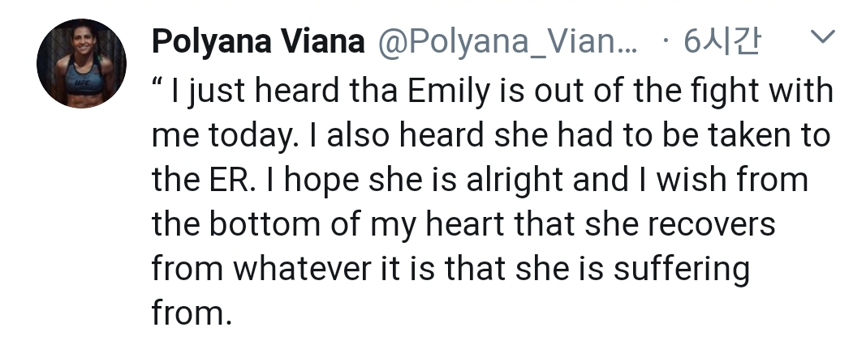
Task: Select the opening quotation mark of tweet
Action: 157,82
